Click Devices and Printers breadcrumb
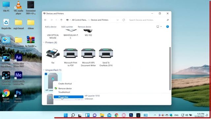 click(x=100, y=20)
